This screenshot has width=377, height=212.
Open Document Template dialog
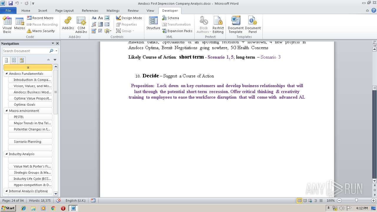point(236,25)
